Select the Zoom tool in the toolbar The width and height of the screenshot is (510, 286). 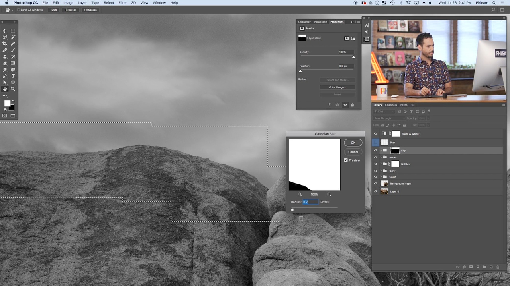point(13,89)
